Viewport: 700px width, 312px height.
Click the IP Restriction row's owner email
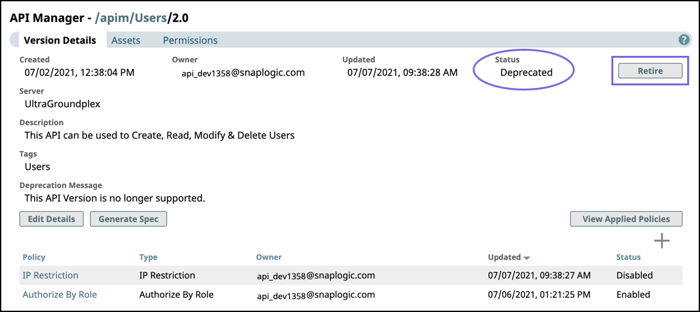point(315,276)
